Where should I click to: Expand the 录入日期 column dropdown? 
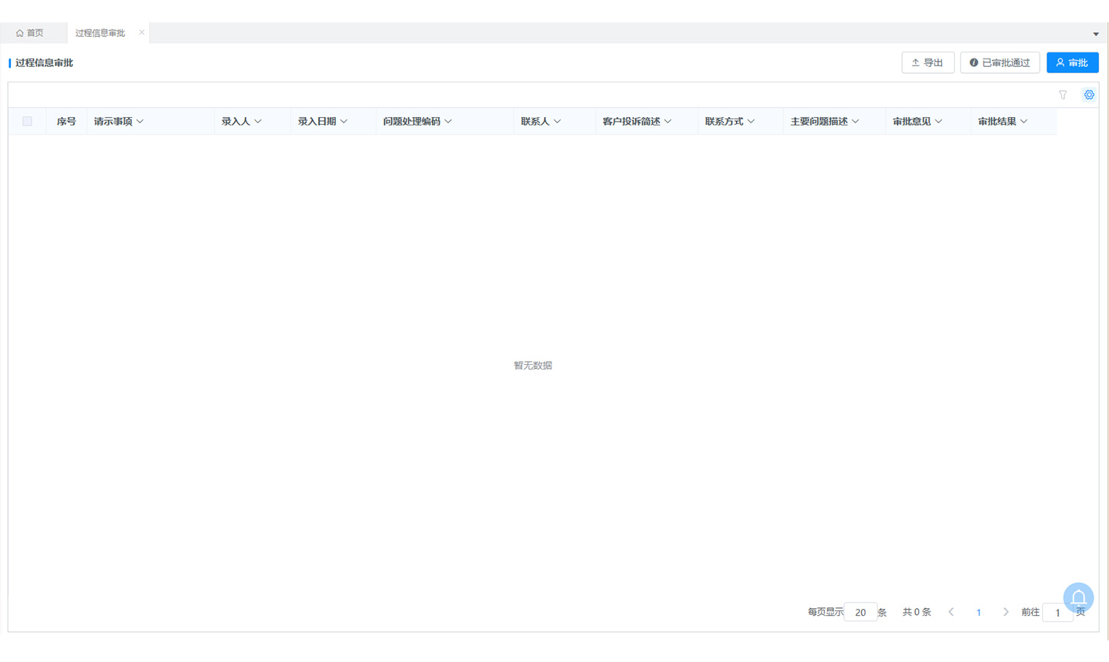344,122
